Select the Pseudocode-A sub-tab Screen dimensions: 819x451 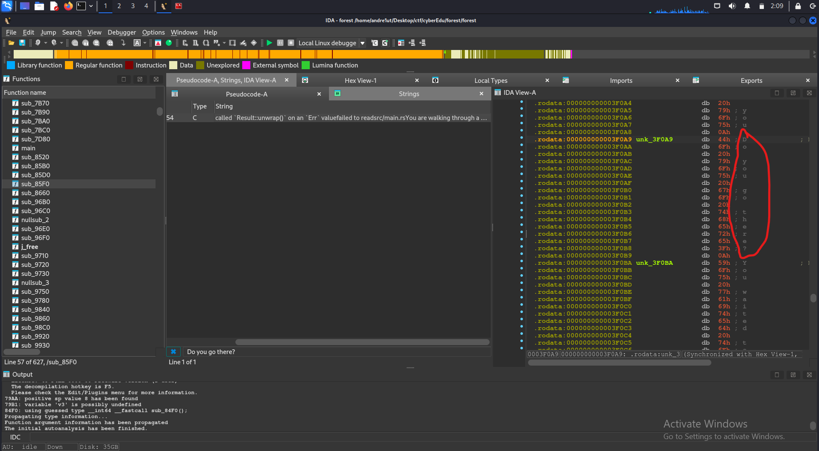coord(247,94)
